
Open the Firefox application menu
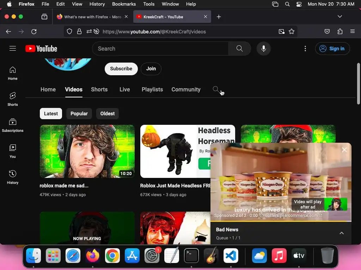353,31
